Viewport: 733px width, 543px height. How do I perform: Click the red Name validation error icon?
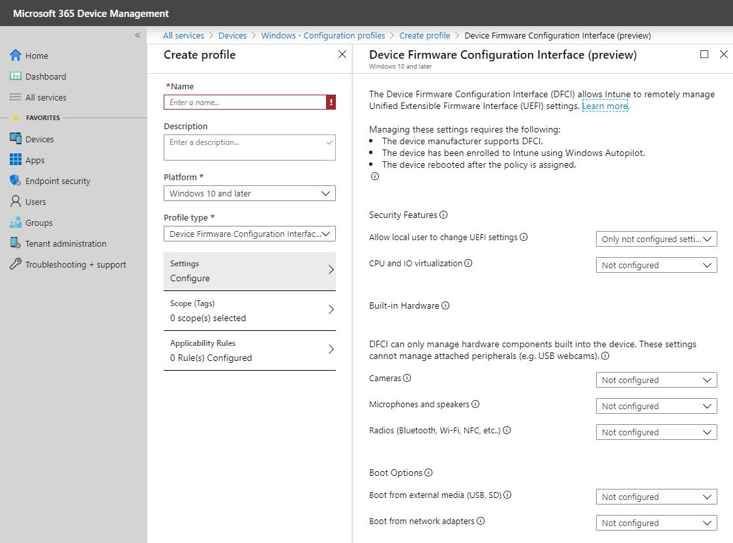(331, 102)
